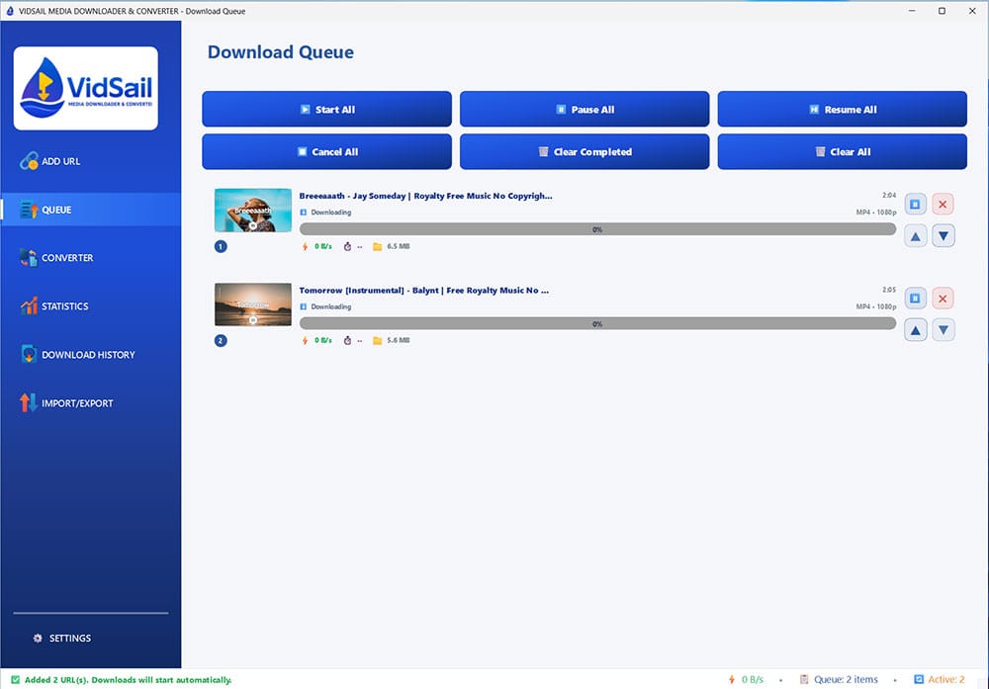Pause the Tomorrow Instrumental download
Image resolution: width=989 pixels, height=689 pixels.
click(x=915, y=299)
